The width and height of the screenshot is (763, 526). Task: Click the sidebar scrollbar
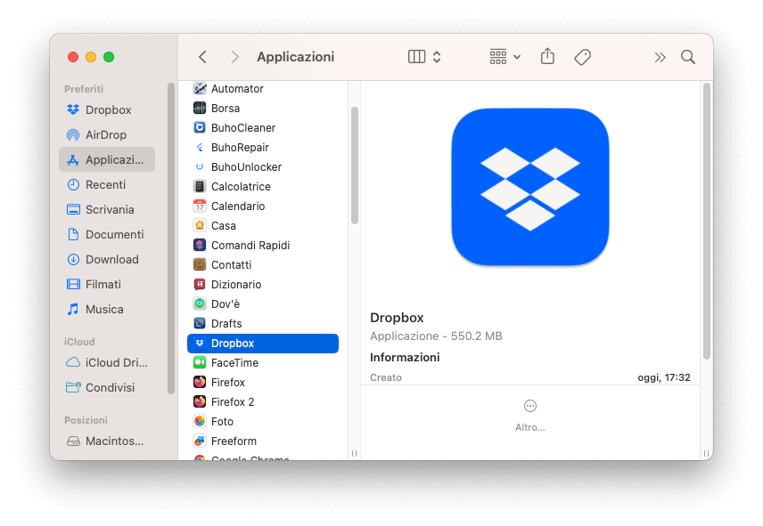[x=171, y=238]
